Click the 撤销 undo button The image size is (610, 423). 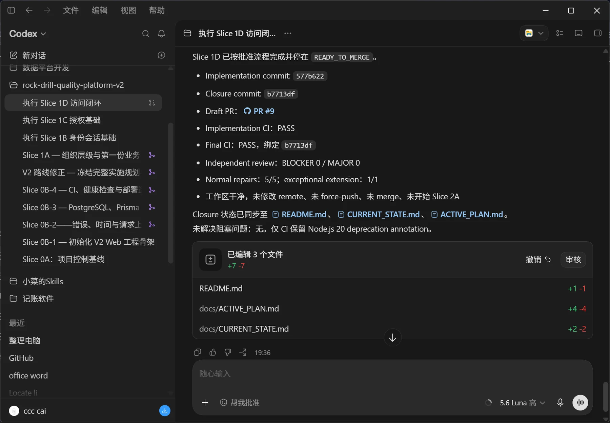tap(538, 260)
